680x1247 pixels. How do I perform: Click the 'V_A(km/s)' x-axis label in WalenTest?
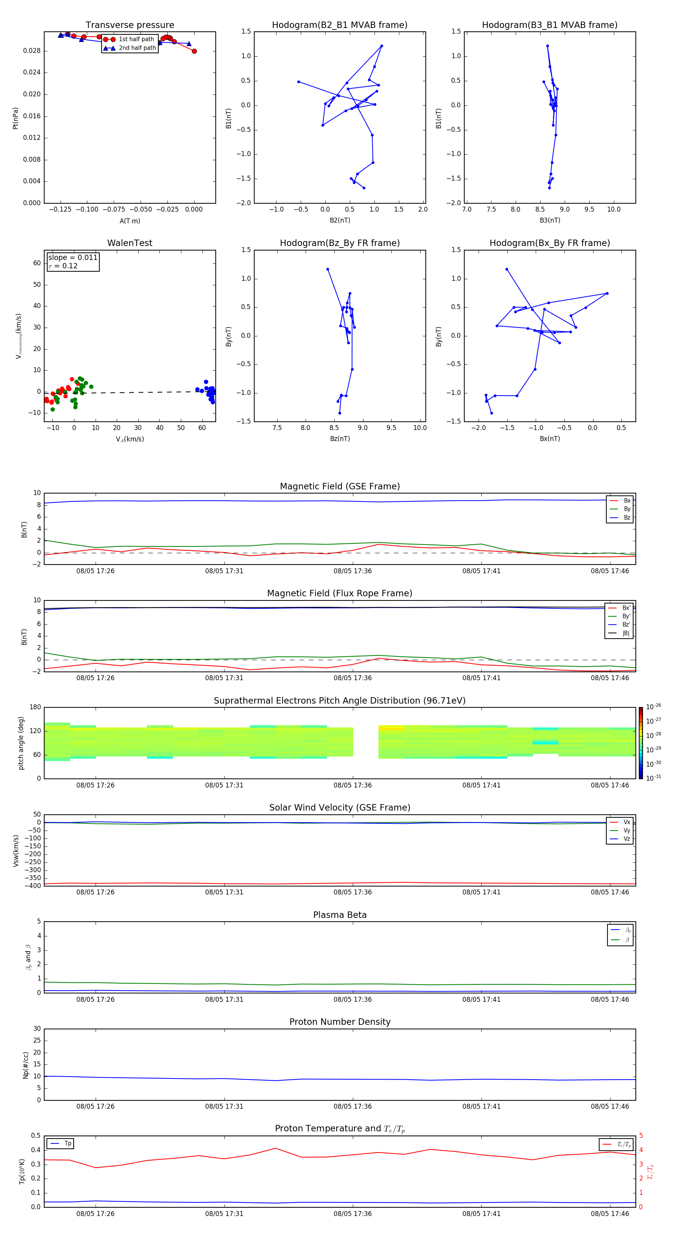click(130, 439)
